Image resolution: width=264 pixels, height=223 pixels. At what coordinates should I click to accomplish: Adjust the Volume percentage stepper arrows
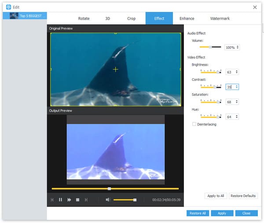[x=238, y=48]
